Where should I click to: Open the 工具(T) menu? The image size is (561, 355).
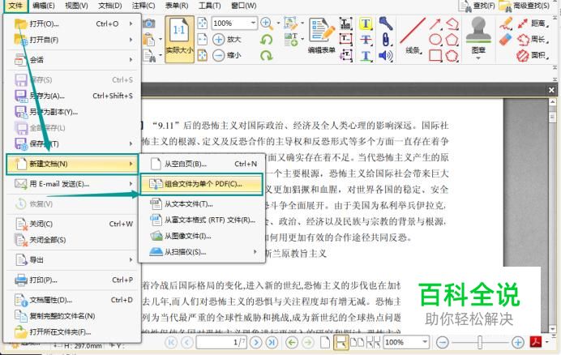coord(209,6)
